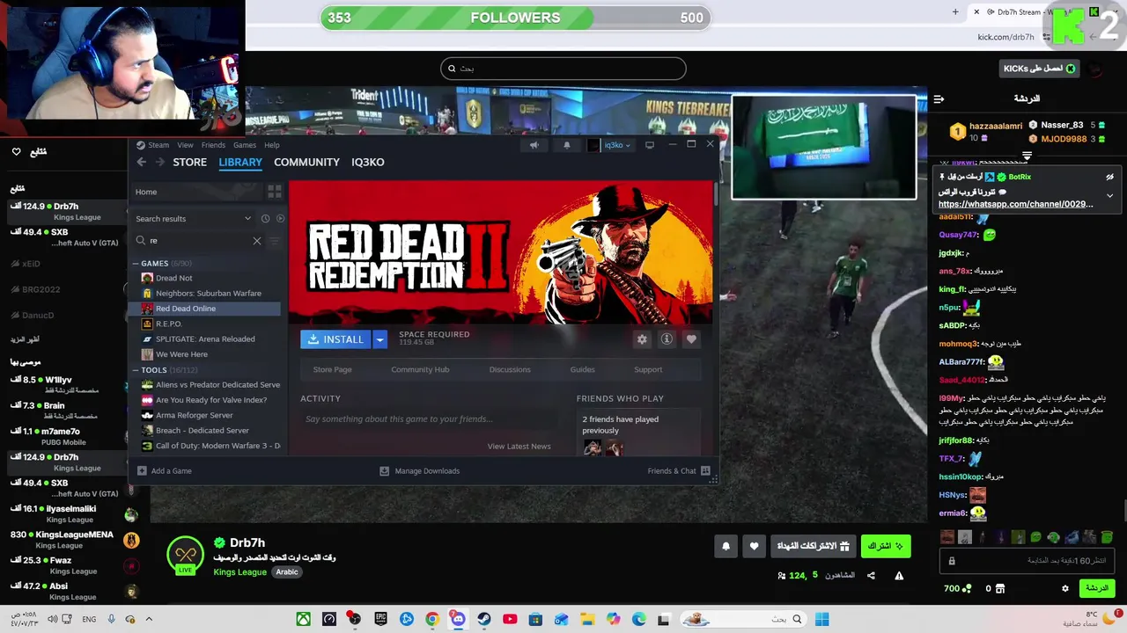Click the activity comment input box
This screenshot has width=1127, height=633.
(x=429, y=419)
